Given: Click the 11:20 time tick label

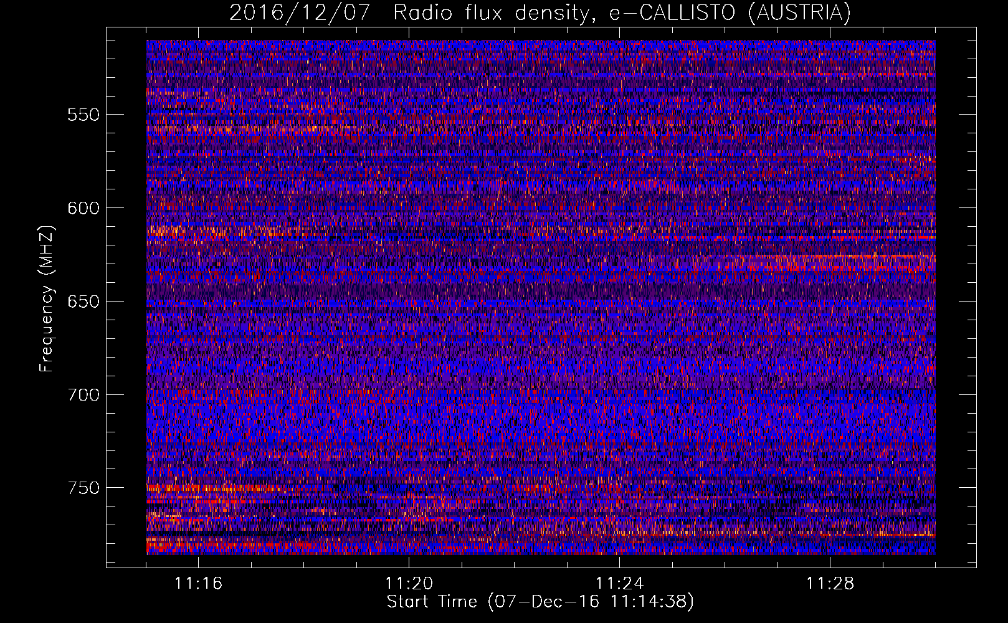Looking at the screenshot, I should 409,584.
